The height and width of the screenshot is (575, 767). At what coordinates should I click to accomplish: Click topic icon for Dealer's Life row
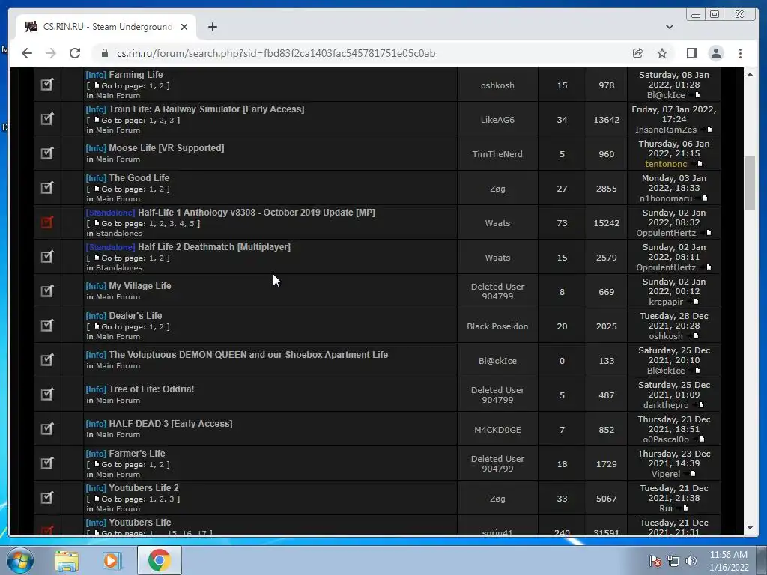pyautogui.click(x=46, y=326)
